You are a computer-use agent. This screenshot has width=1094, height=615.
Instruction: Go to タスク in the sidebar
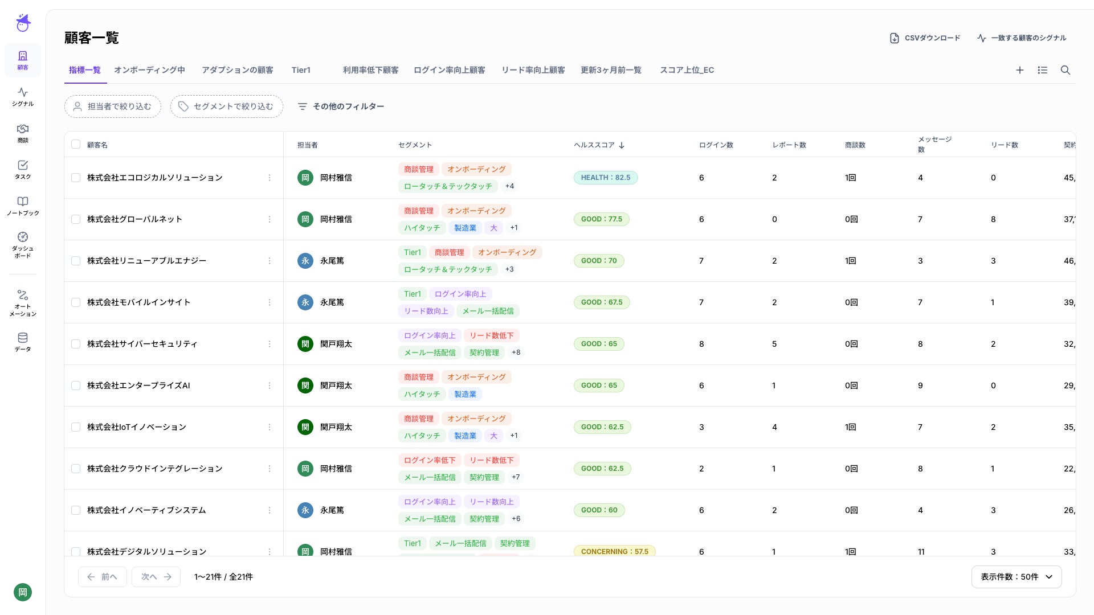click(x=23, y=169)
